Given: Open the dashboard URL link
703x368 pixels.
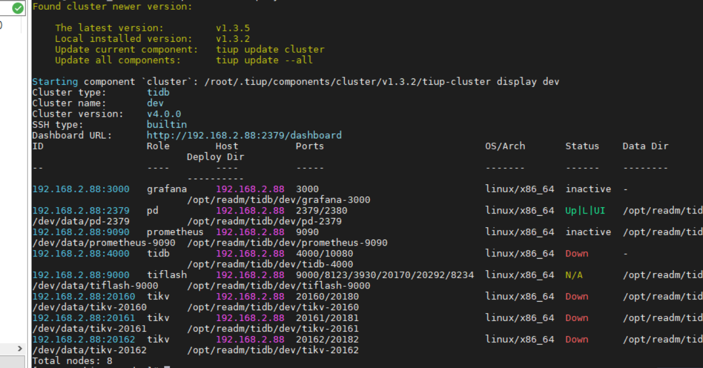Looking at the screenshot, I should (244, 136).
